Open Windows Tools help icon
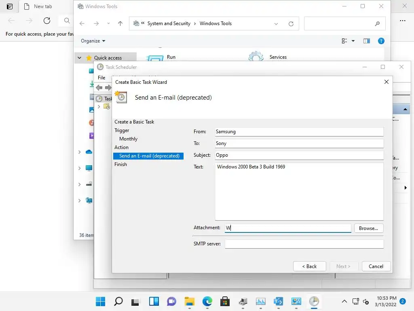The width and height of the screenshot is (414, 311). pos(381,41)
